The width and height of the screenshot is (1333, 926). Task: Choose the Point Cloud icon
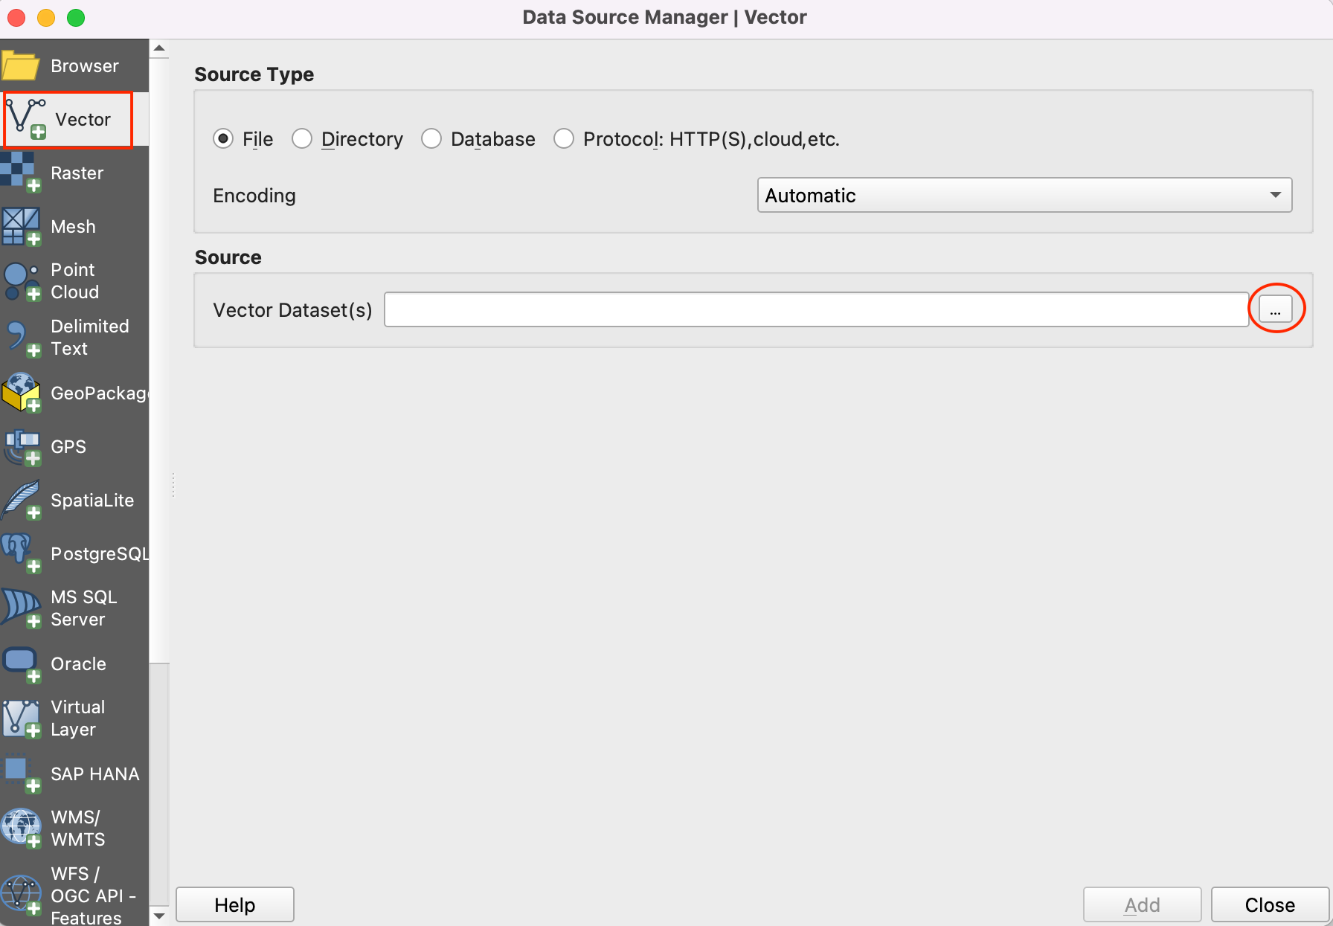[21, 281]
